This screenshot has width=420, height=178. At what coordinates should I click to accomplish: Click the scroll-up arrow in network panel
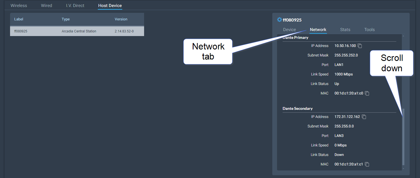point(403,36)
